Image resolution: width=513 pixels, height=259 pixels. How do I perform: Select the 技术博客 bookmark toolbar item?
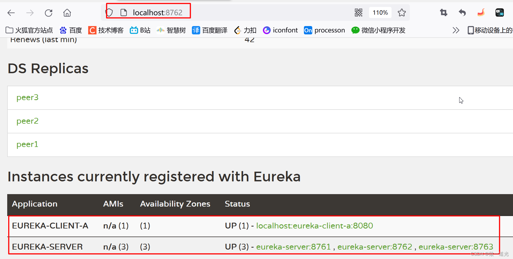106,30
